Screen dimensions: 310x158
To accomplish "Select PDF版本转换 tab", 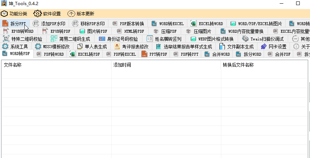I will pyautogui.click(x=128, y=24).
